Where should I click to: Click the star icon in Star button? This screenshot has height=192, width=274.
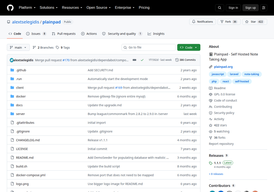pyautogui.click(x=247, y=22)
